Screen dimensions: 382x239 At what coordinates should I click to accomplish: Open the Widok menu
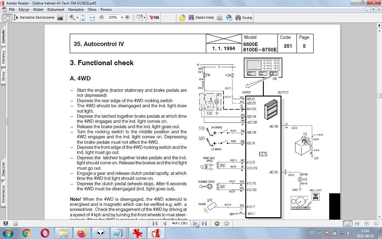[38, 10]
